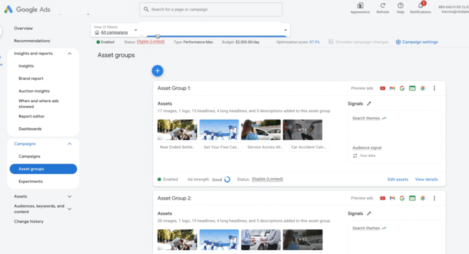Open YouTube ad preview for Asset Group 1
This screenshot has height=254, width=469.
click(382, 88)
